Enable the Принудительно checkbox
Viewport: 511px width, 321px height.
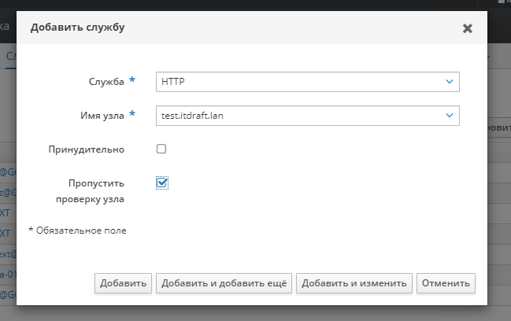(x=161, y=149)
